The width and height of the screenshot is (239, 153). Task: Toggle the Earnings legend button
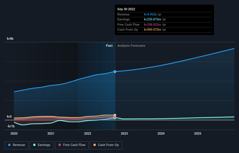(x=42, y=145)
